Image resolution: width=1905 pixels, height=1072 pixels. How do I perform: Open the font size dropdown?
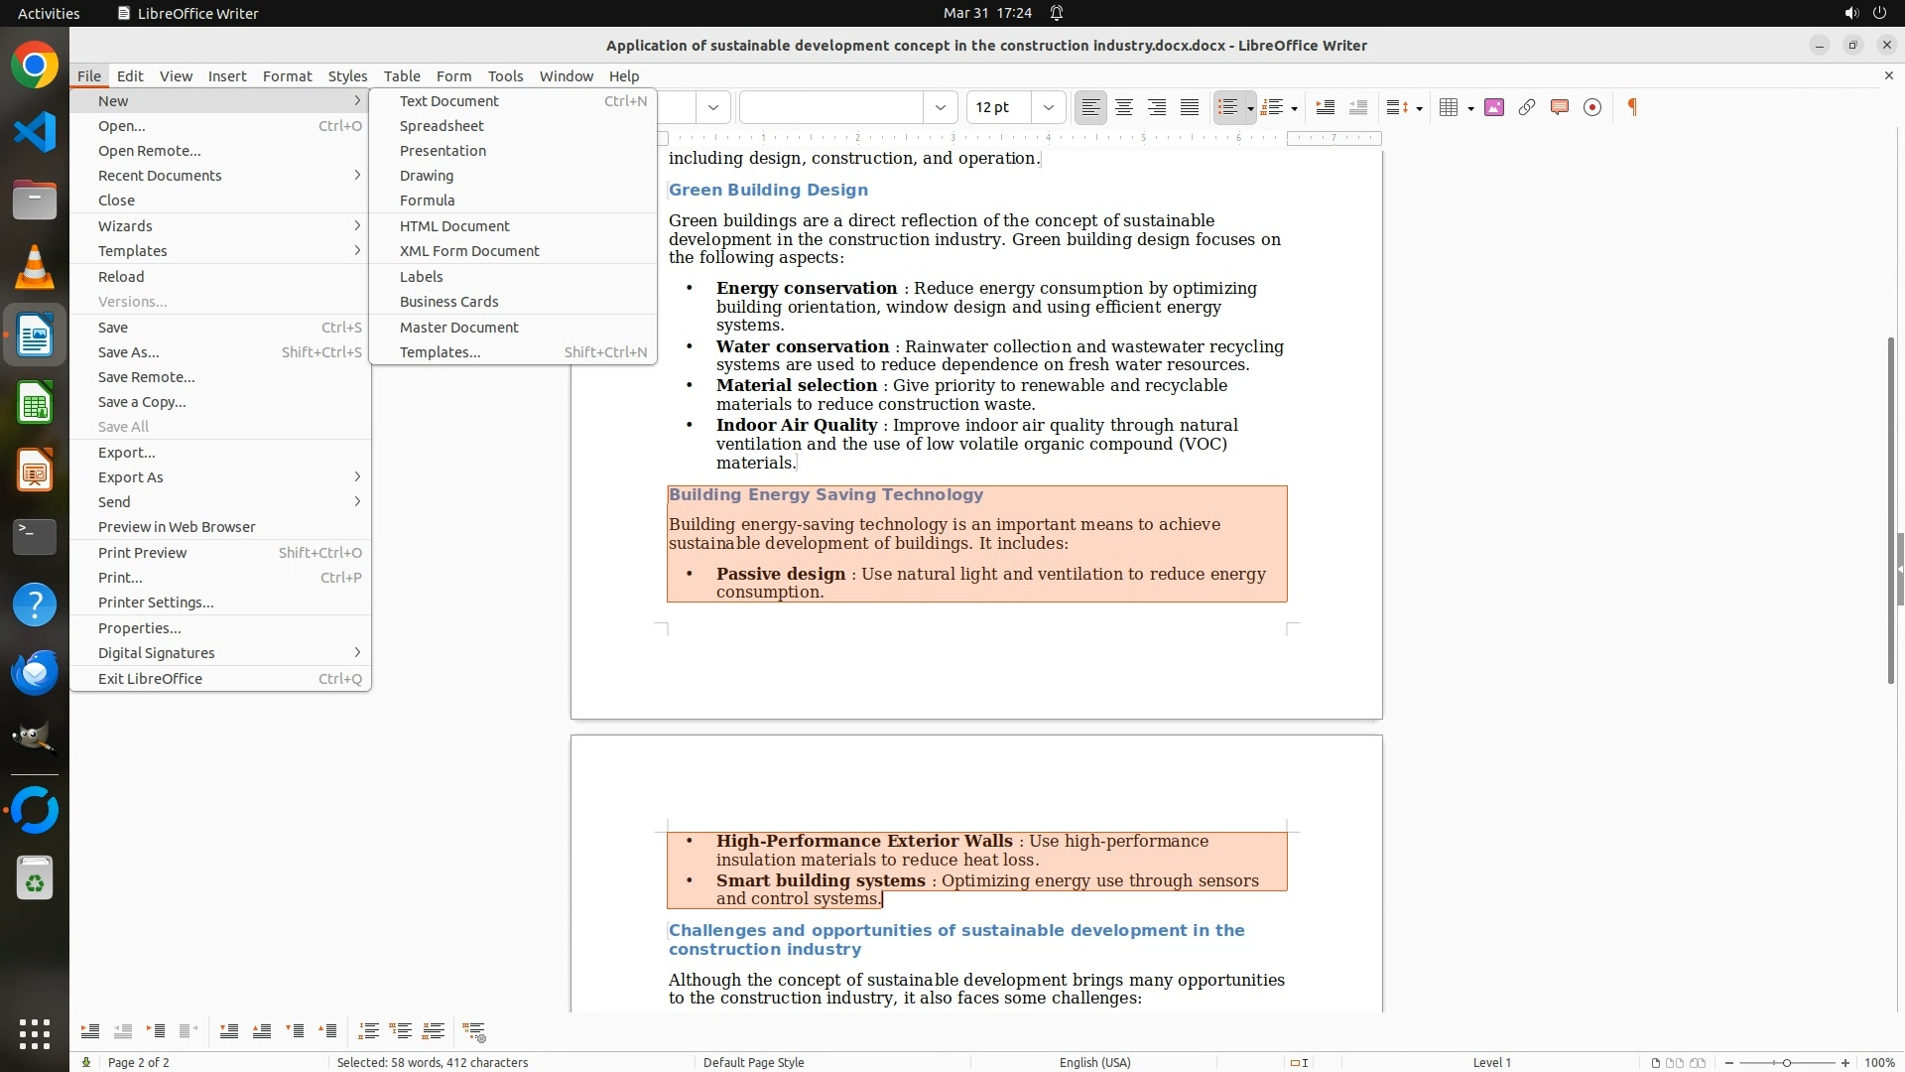click(x=1048, y=107)
